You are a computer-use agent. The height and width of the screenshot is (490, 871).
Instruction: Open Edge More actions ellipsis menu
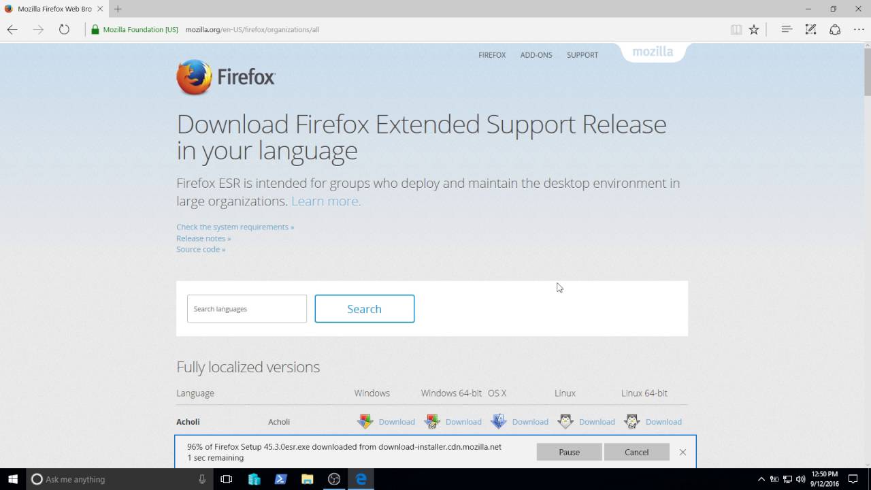pyautogui.click(x=859, y=29)
